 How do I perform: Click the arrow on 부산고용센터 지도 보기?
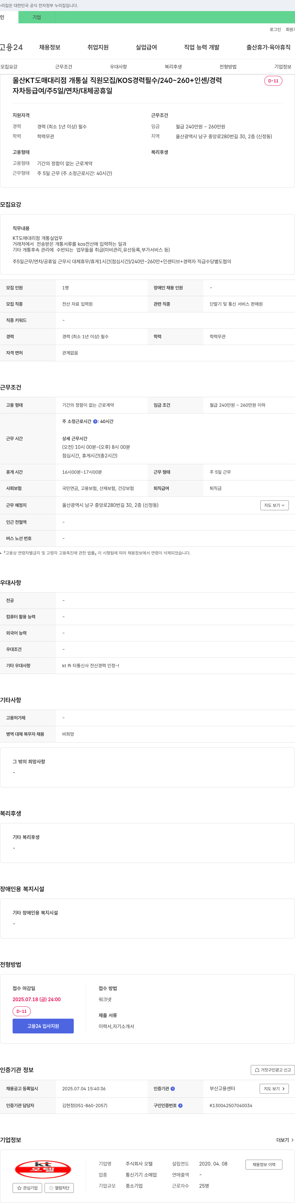(x=283, y=1089)
